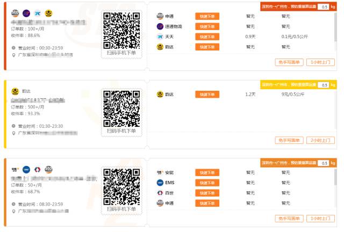Click the Baishi logo in third card header
Screen dimensions: 344x232
(38, 169)
